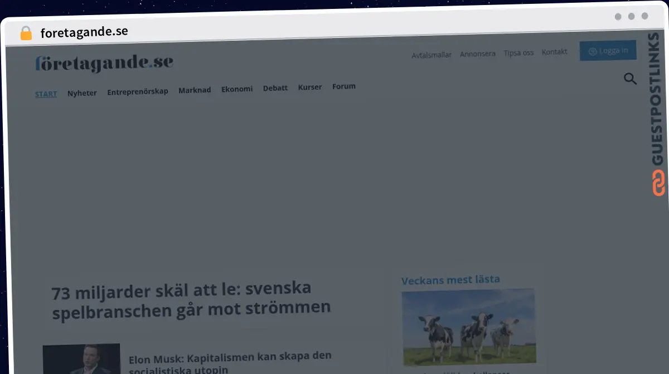Open the search using the magnifier icon
Screen dimensions: 669x374
point(630,79)
